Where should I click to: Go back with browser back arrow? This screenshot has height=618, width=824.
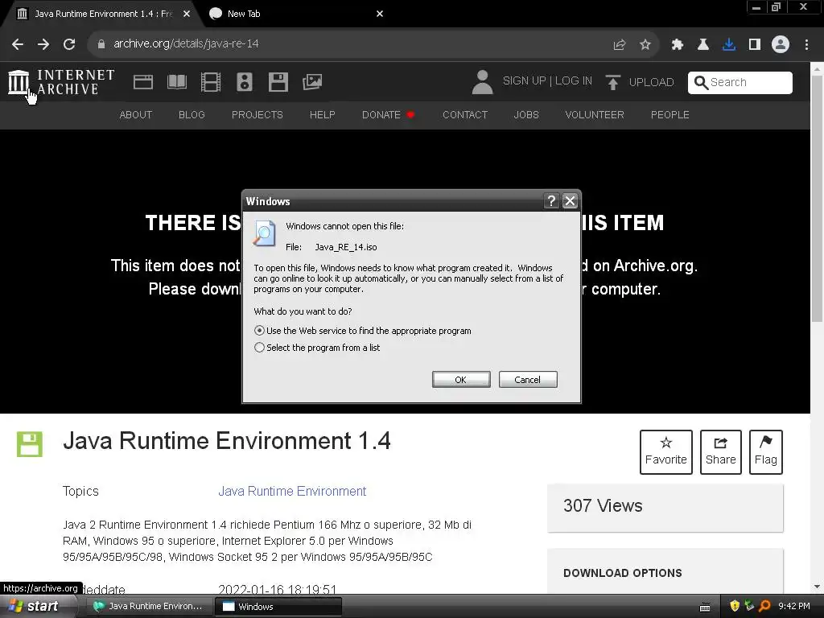coord(18,44)
